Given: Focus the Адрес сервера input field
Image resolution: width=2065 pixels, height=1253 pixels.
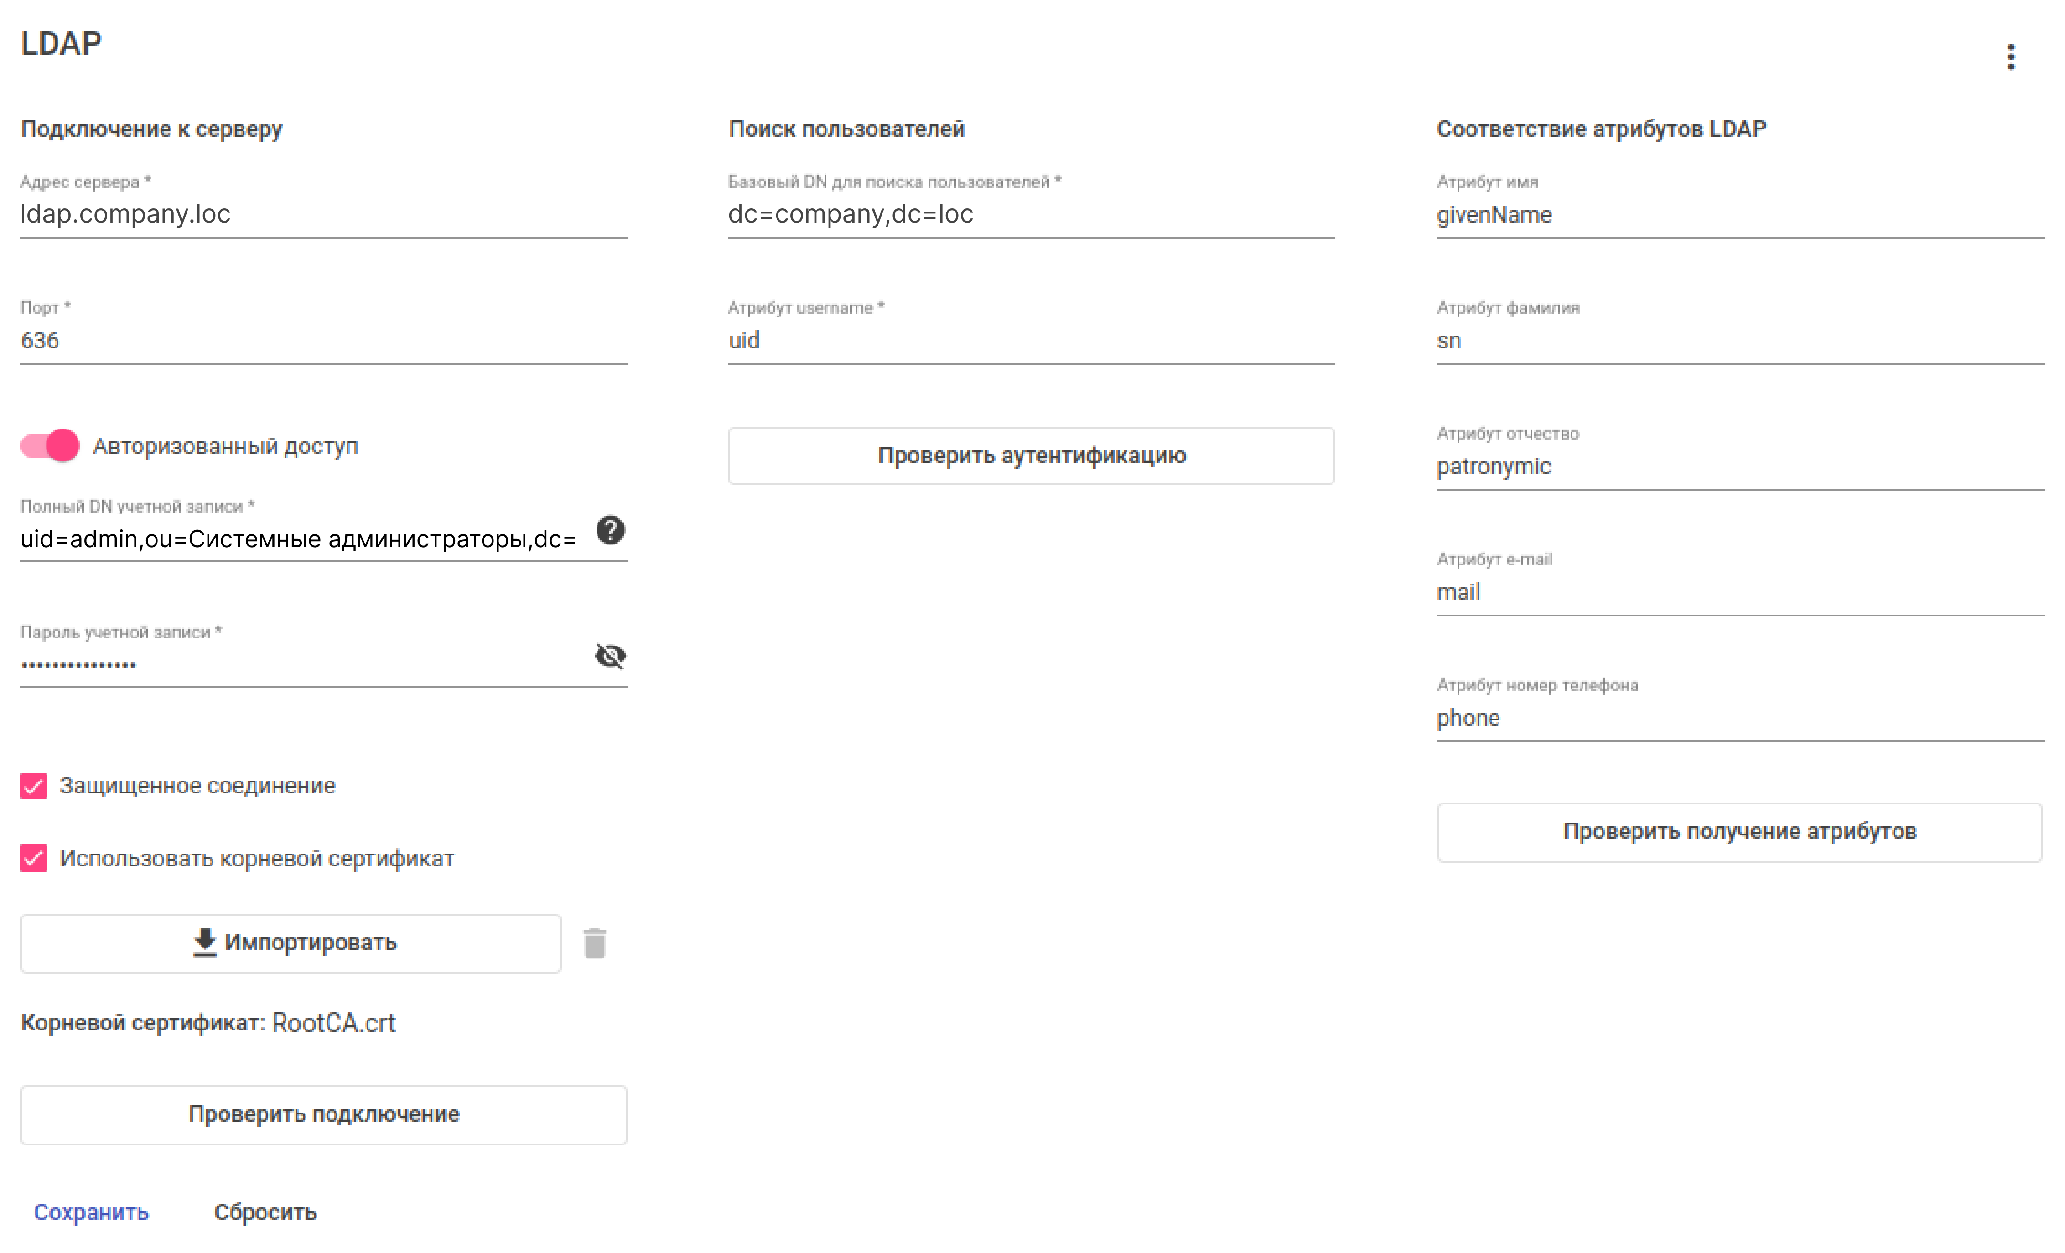Looking at the screenshot, I should pyautogui.click(x=323, y=215).
